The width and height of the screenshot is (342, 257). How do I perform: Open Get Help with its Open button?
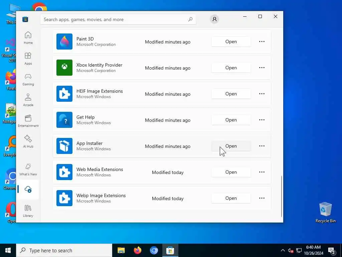tap(231, 120)
